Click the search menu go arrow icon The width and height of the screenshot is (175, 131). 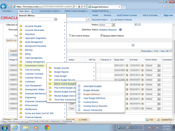56,19
